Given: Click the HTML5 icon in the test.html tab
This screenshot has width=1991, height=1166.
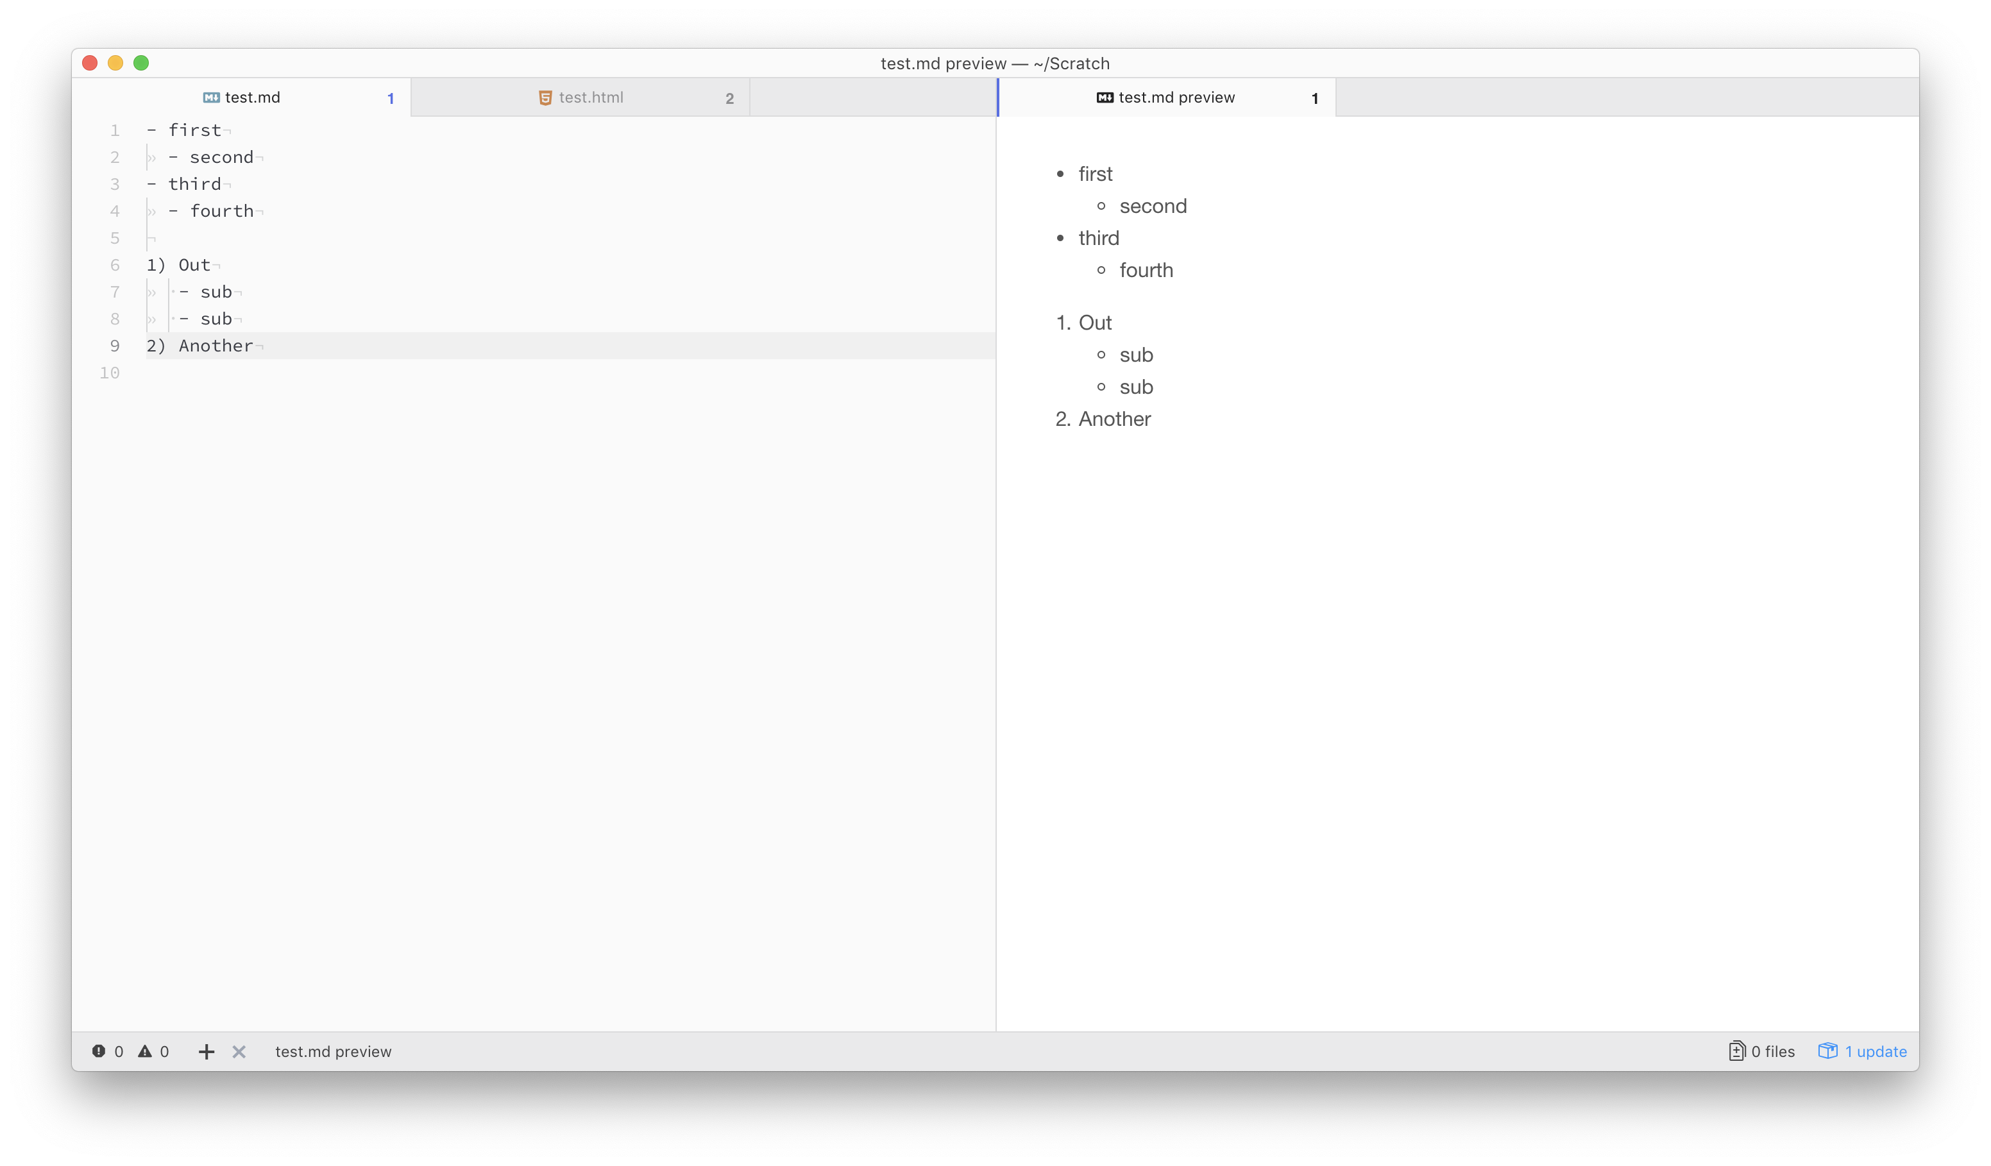Looking at the screenshot, I should [545, 97].
